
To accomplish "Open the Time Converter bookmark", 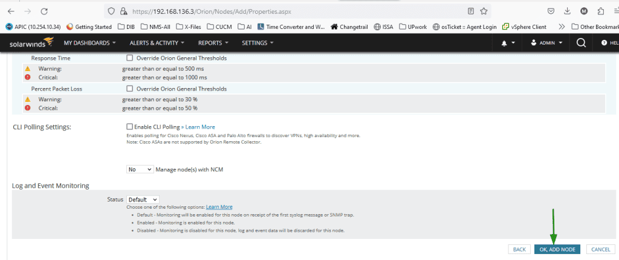I will (291, 27).
